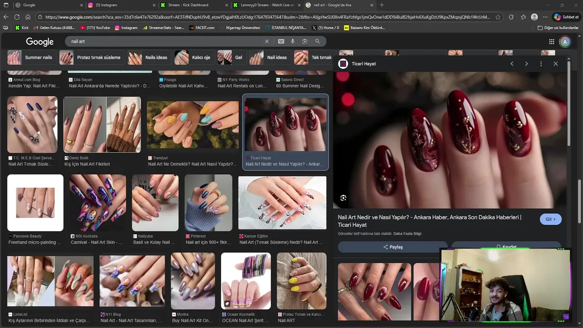Viewport: 583px width, 328px height.
Task: Search inside image with the lens overlay icon
Action: pos(343,198)
